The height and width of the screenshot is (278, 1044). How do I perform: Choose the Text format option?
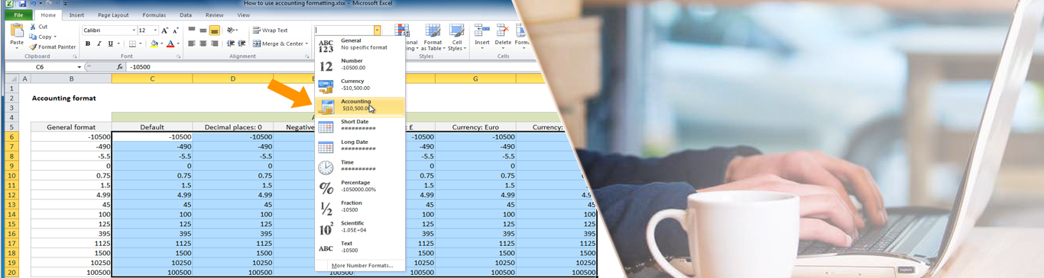click(359, 248)
